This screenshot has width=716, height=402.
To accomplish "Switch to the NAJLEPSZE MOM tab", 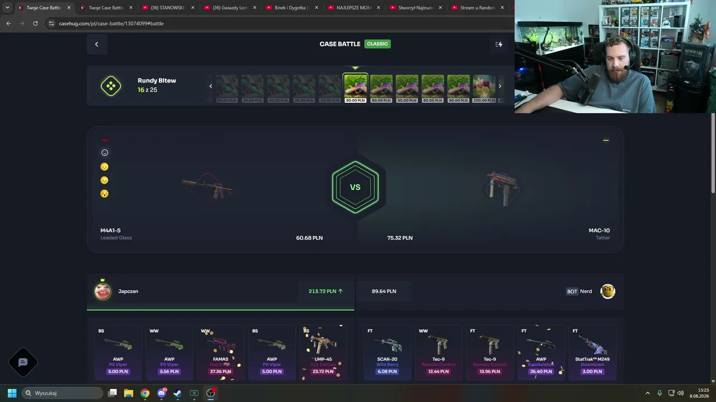I will coord(354,8).
